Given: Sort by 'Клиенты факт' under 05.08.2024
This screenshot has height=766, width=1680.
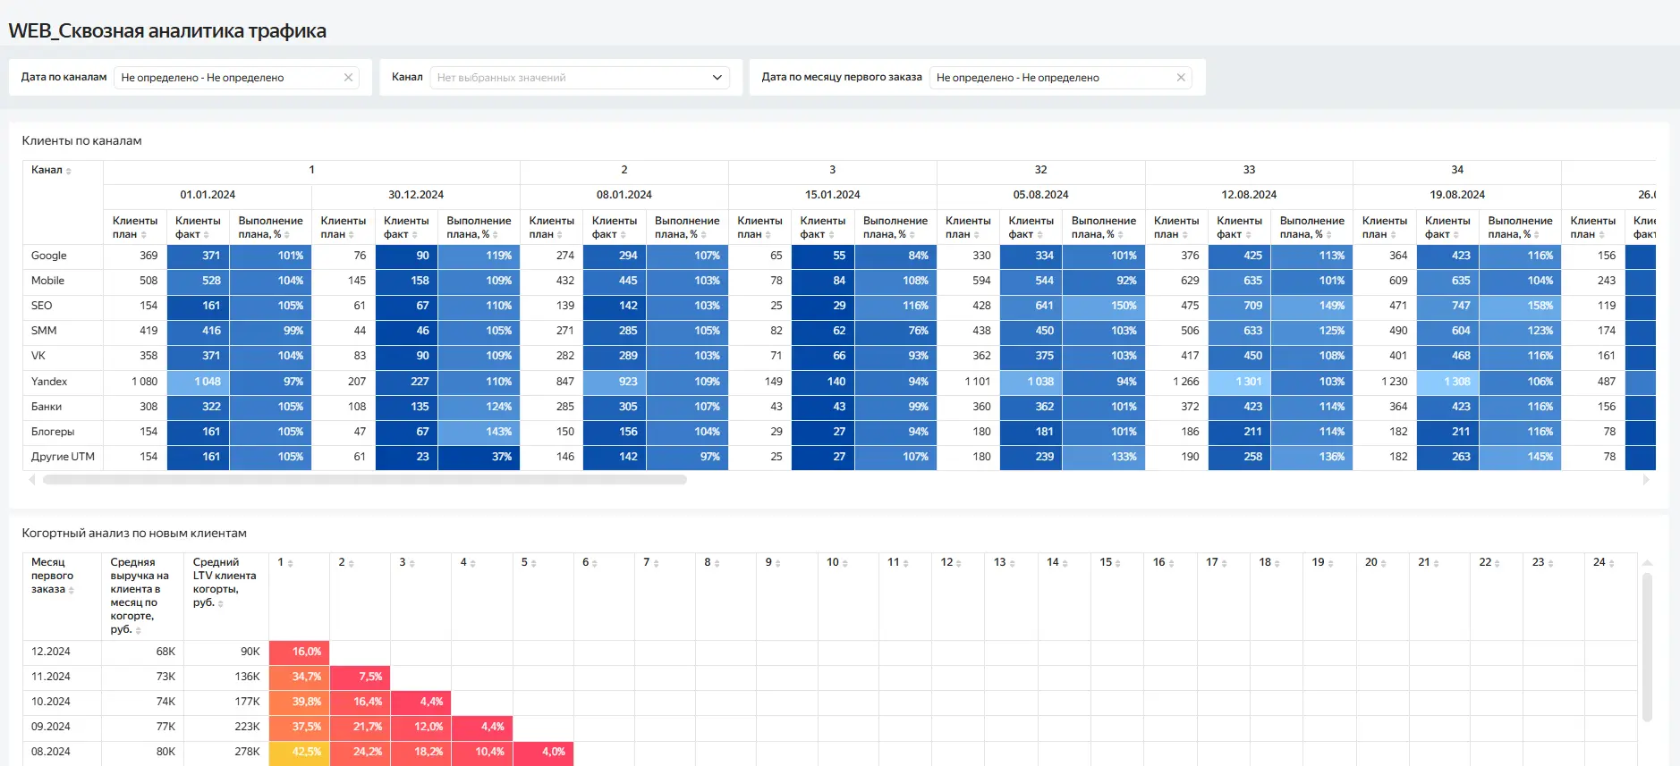Looking at the screenshot, I should tap(1039, 235).
